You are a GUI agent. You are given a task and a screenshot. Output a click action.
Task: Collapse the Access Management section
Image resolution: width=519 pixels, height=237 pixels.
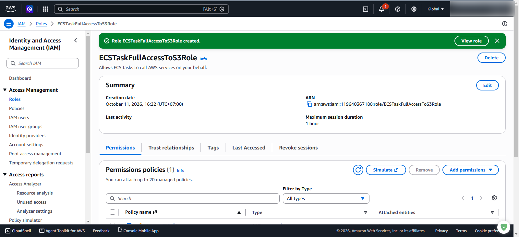click(x=5, y=90)
